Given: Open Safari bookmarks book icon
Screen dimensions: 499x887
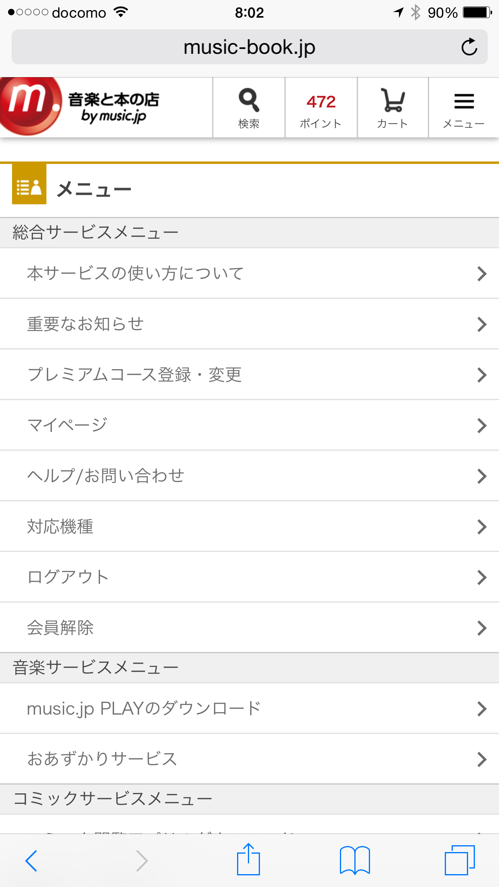Looking at the screenshot, I should coord(354,859).
